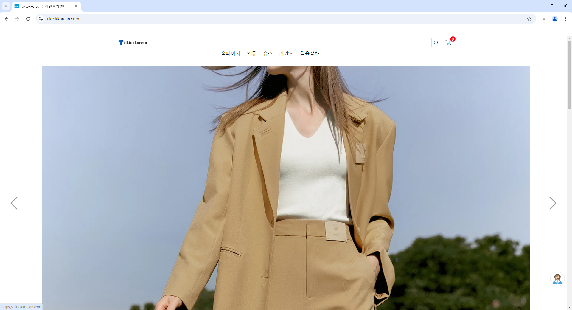Screen dimensions: 572x310
Task: Close the tiktokkorean tab
Action: tap(76, 6)
